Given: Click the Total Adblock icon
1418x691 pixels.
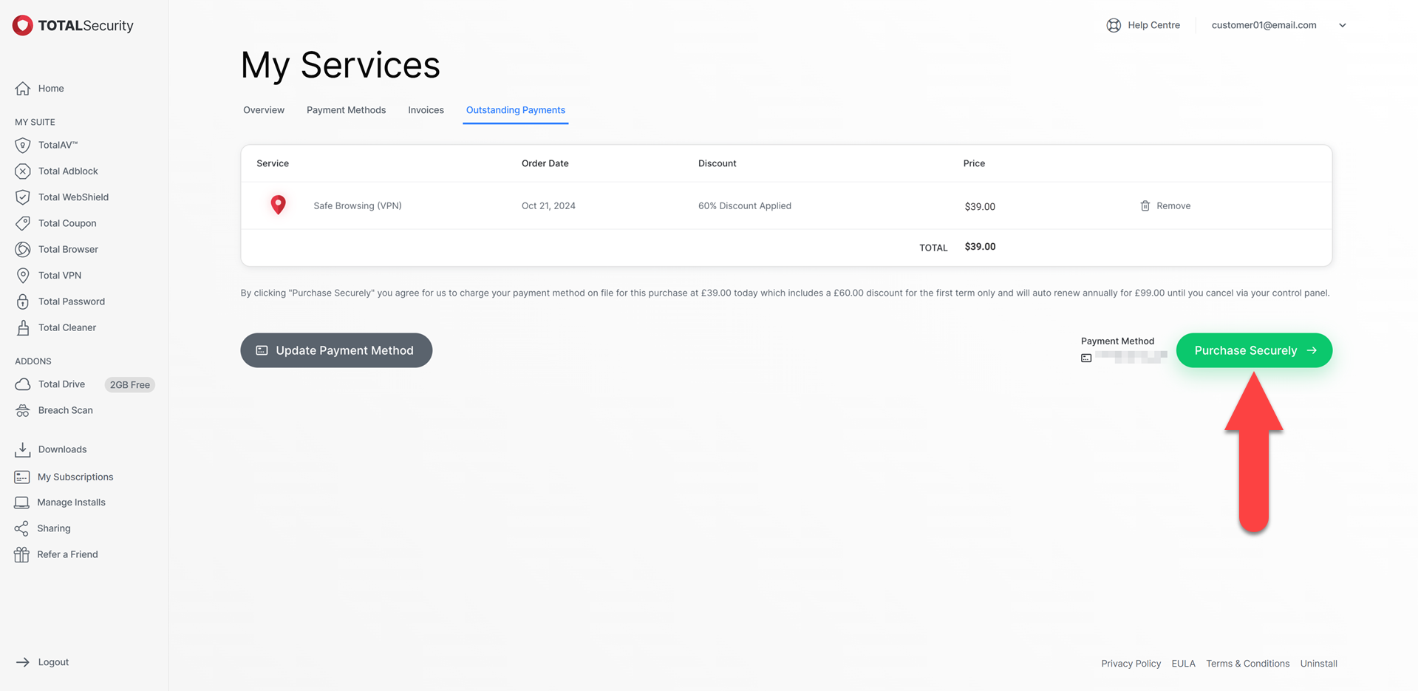Looking at the screenshot, I should point(23,171).
